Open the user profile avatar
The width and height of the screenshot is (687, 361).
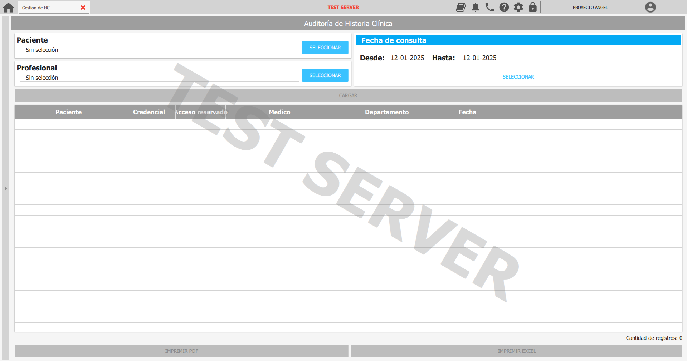tap(650, 7)
